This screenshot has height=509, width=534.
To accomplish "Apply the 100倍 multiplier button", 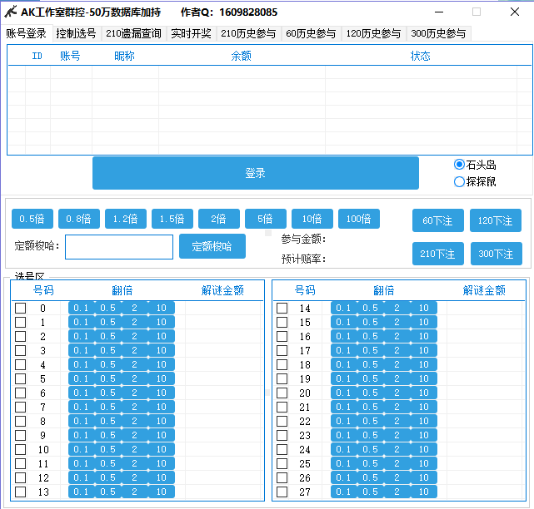I will (x=359, y=220).
